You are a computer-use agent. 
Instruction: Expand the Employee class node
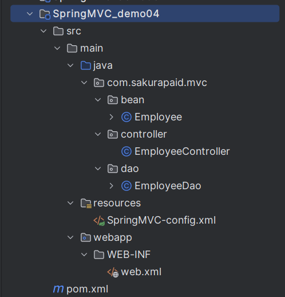(112, 117)
